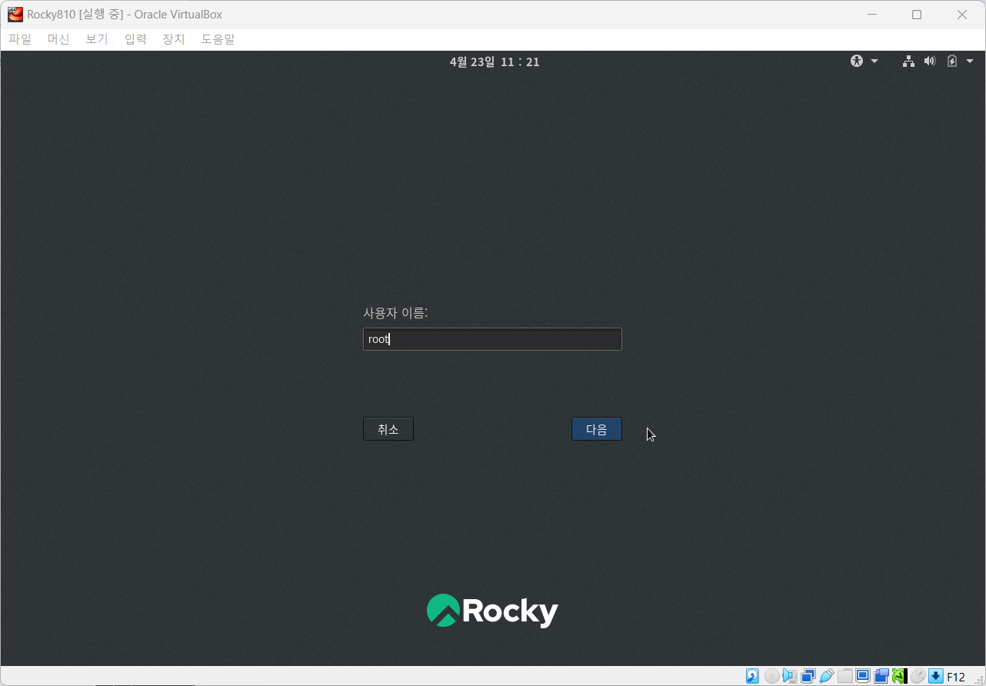986x686 pixels.
Task: Click the hard disk activity icon in status bar
Action: 752,676
